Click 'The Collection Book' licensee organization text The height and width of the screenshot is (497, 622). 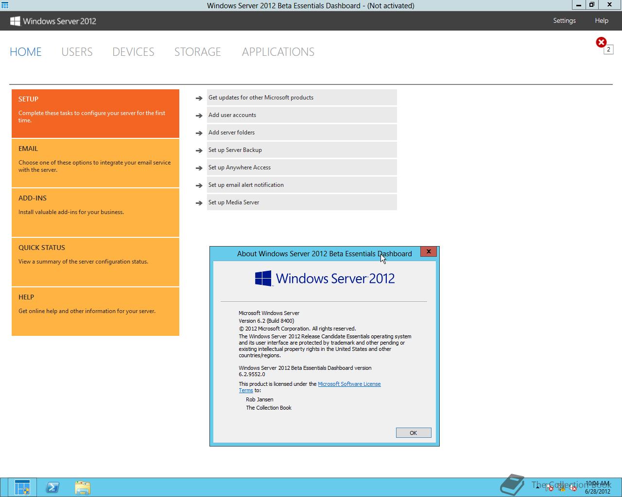(x=269, y=408)
